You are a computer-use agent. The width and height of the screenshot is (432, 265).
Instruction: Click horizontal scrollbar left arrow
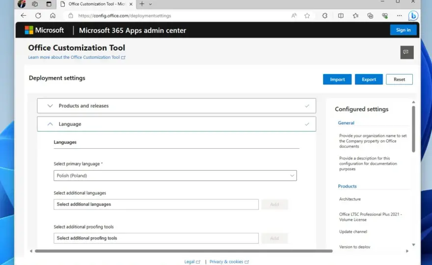tap(31, 251)
